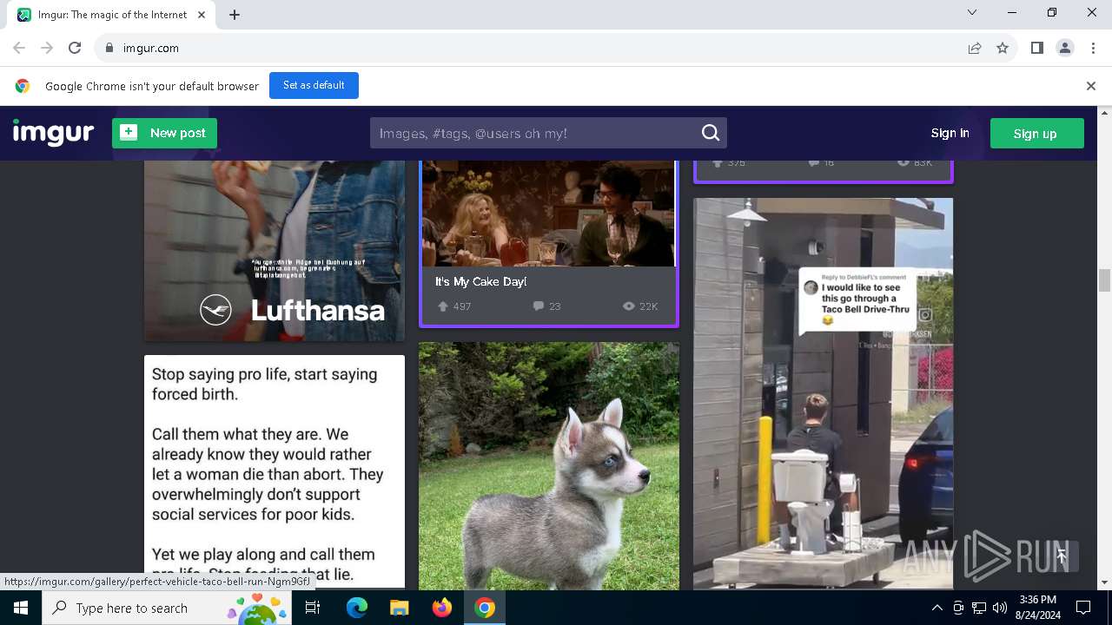The height and width of the screenshot is (625, 1112).
Task: Launch Firefox from taskbar
Action: (x=441, y=608)
